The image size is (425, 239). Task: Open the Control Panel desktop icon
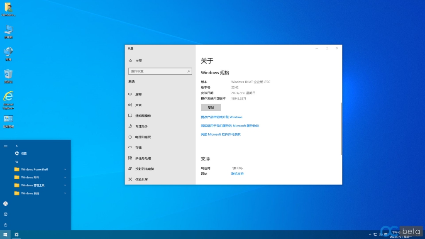(x=8, y=122)
